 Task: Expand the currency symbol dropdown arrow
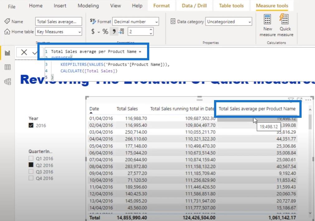(x=98, y=32)
